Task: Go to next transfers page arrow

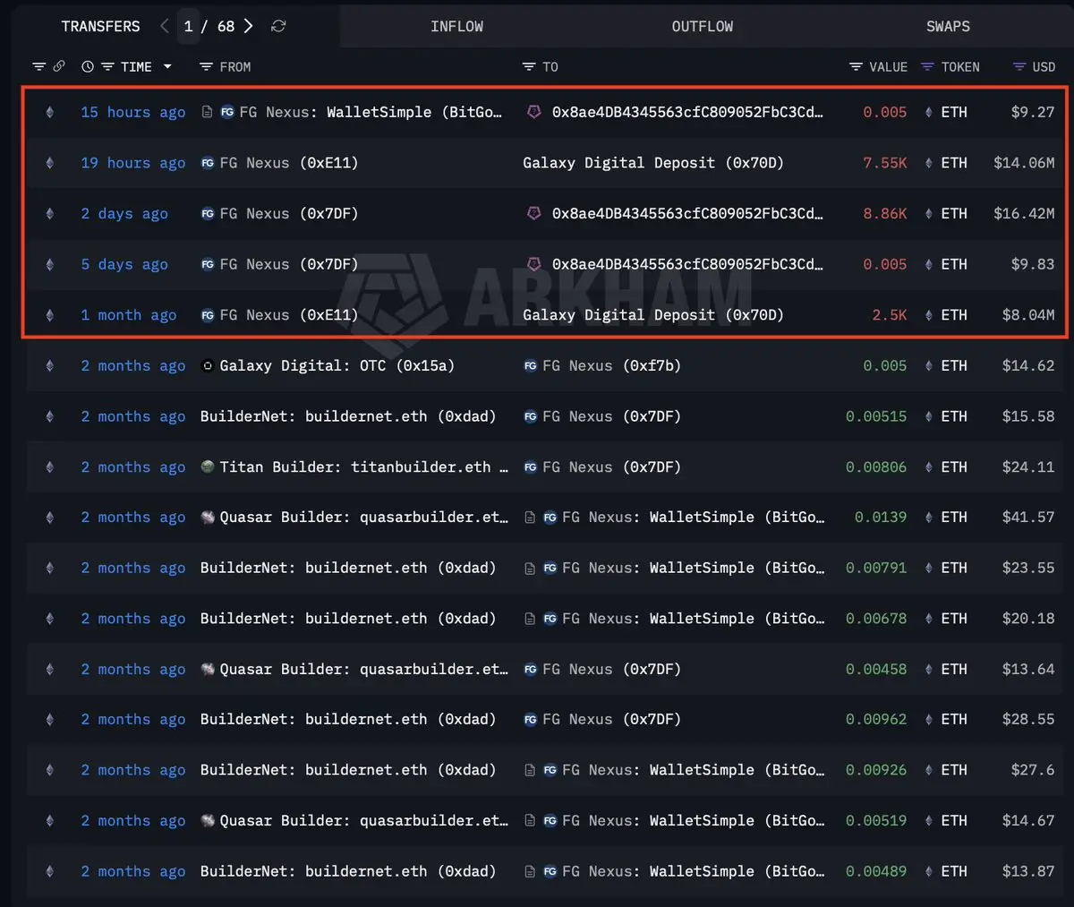Action: click(249, 26)
